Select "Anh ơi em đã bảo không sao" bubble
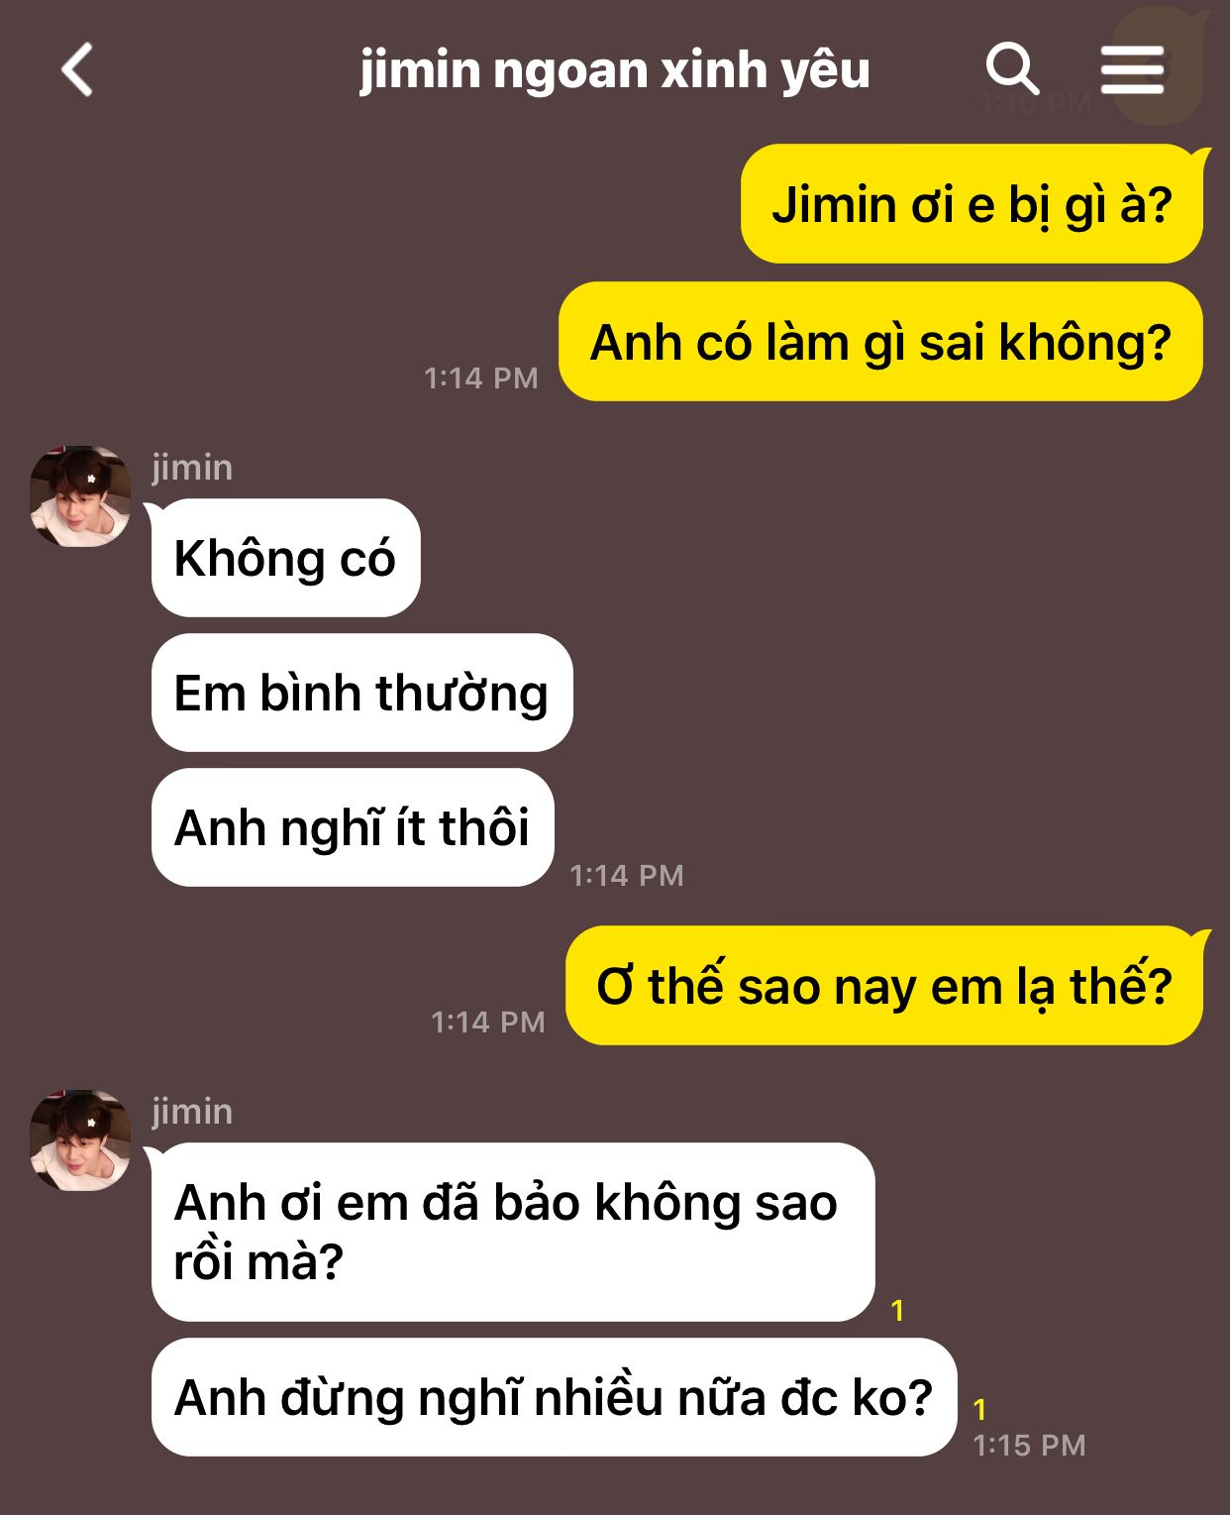 point(513,1232)
